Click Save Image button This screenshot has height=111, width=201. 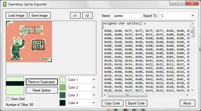[x=40, y=15]
